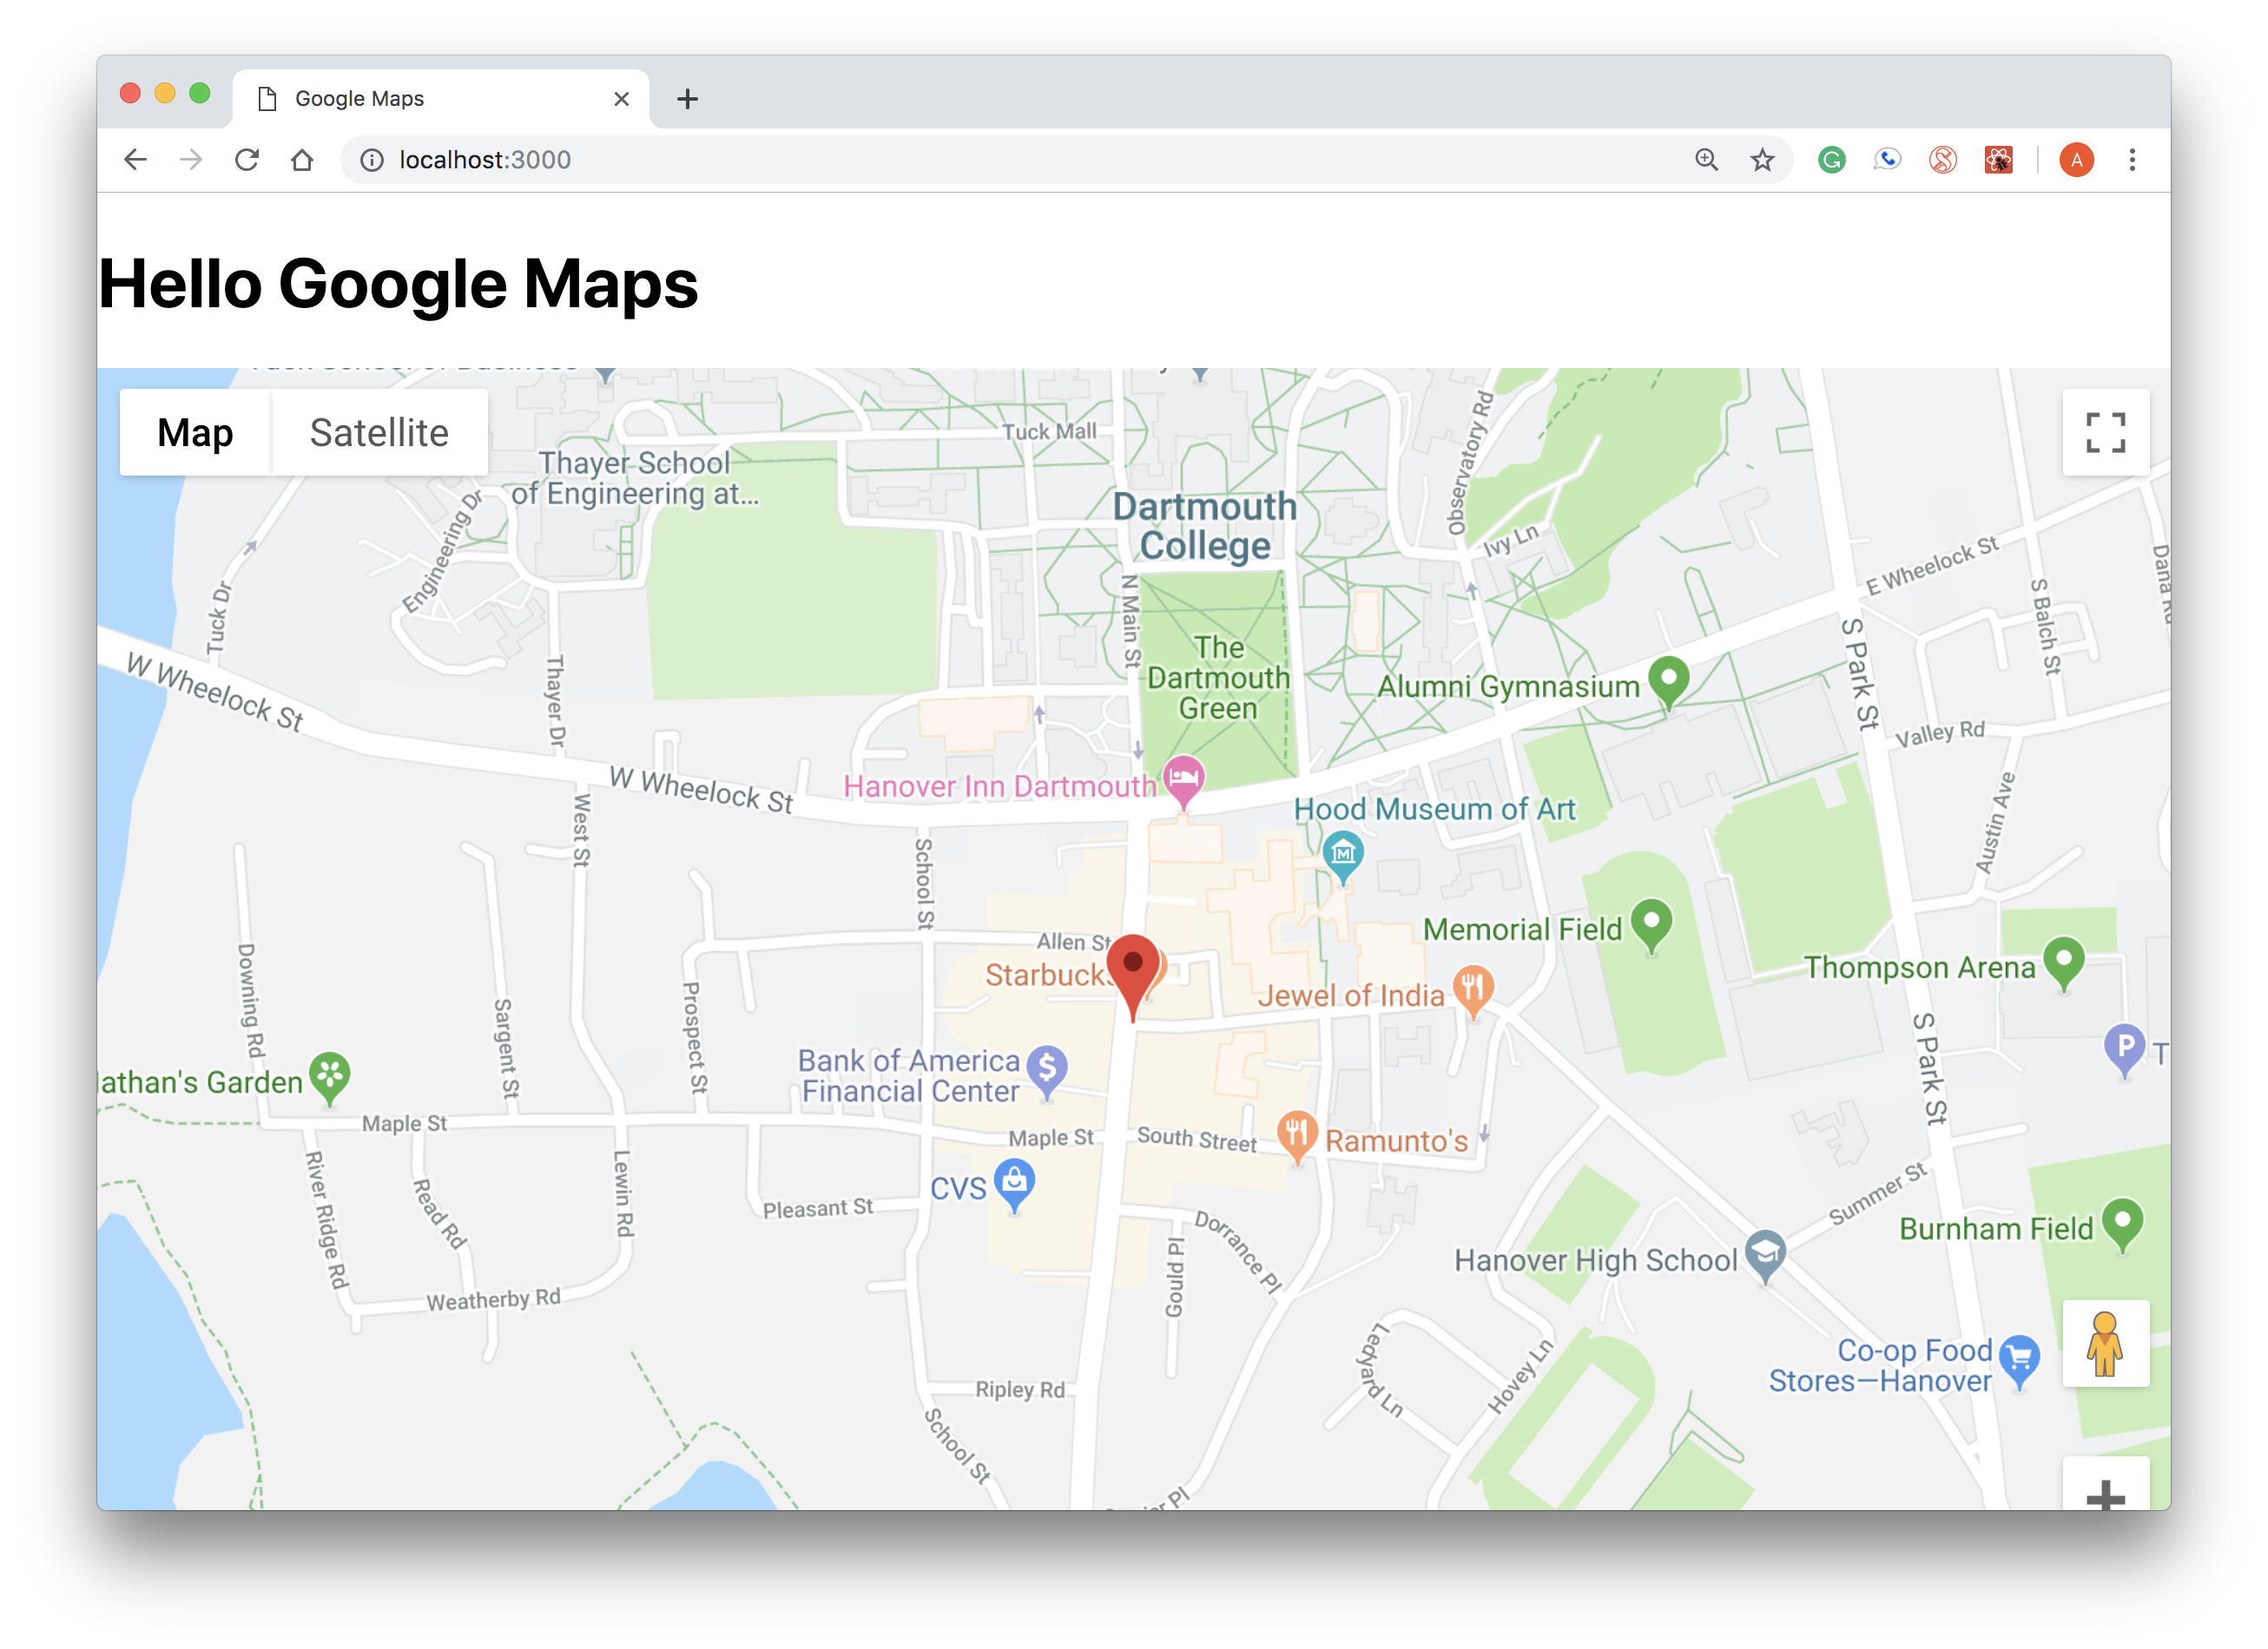Screen dimensions: 2268x1649
Task: Bookmark this page with star icon
Action: [x=1762, y=160]
